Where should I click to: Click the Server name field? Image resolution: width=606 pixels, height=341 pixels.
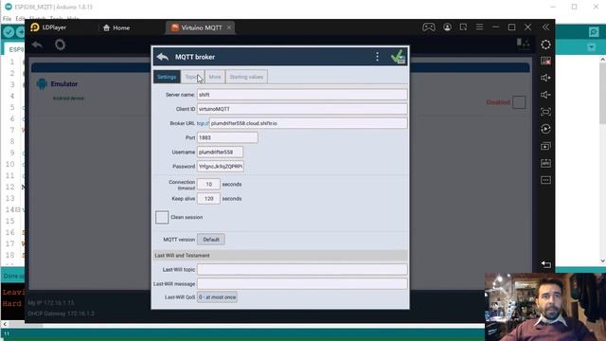click(302, 95)
